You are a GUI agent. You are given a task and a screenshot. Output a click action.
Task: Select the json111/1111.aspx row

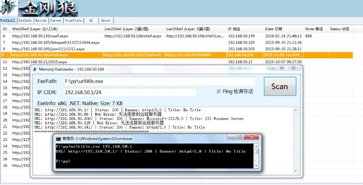point(177,49)
